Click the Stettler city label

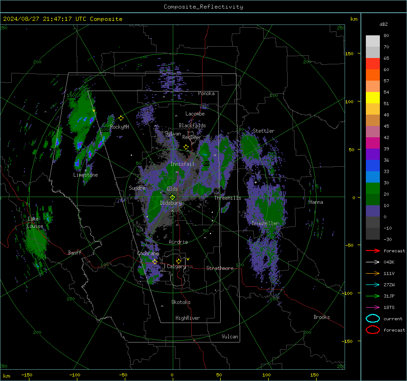[264, 131]
